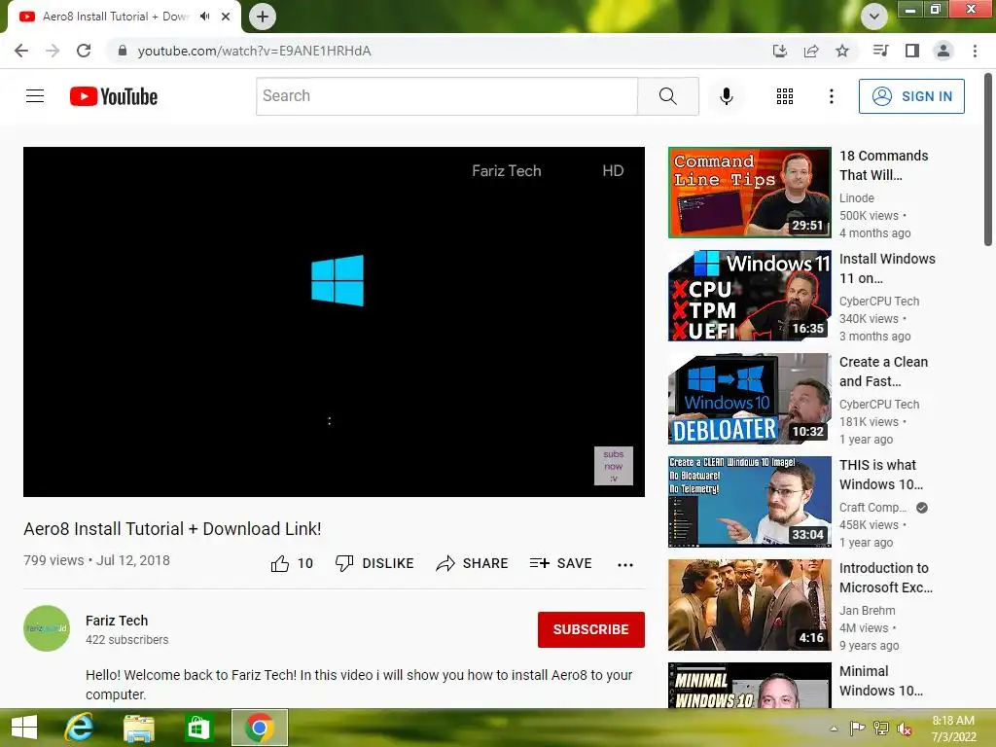Close the Aero8 Install Tutorial tab

226,17
